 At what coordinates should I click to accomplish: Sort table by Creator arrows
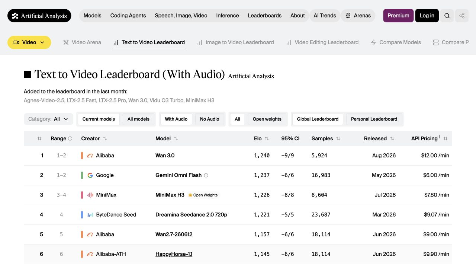105,138
